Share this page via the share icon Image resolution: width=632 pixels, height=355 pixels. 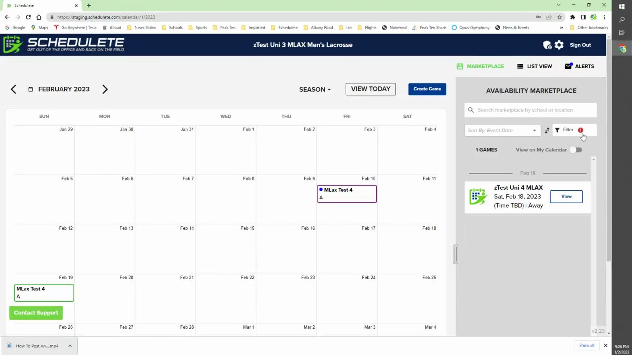coord(549,17)
